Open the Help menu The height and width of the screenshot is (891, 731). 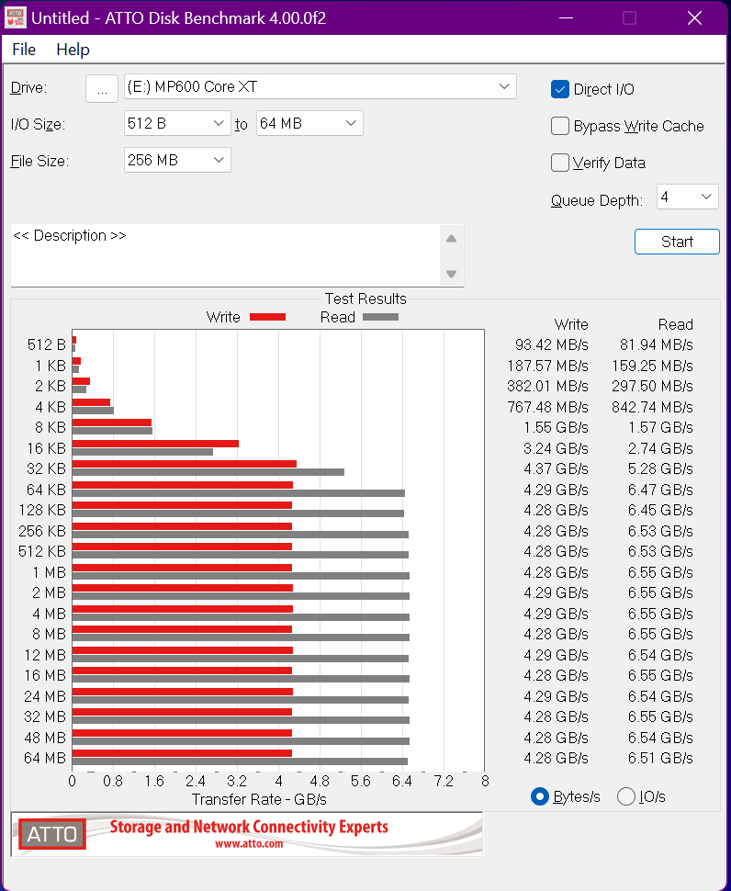73,50
